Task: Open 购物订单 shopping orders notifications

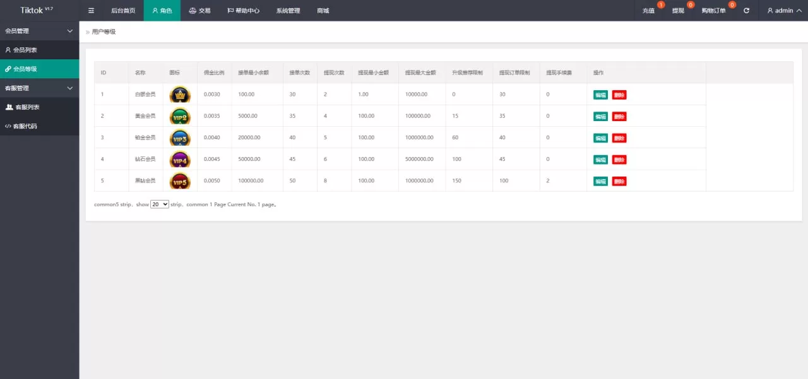Action: coord(713,11)
